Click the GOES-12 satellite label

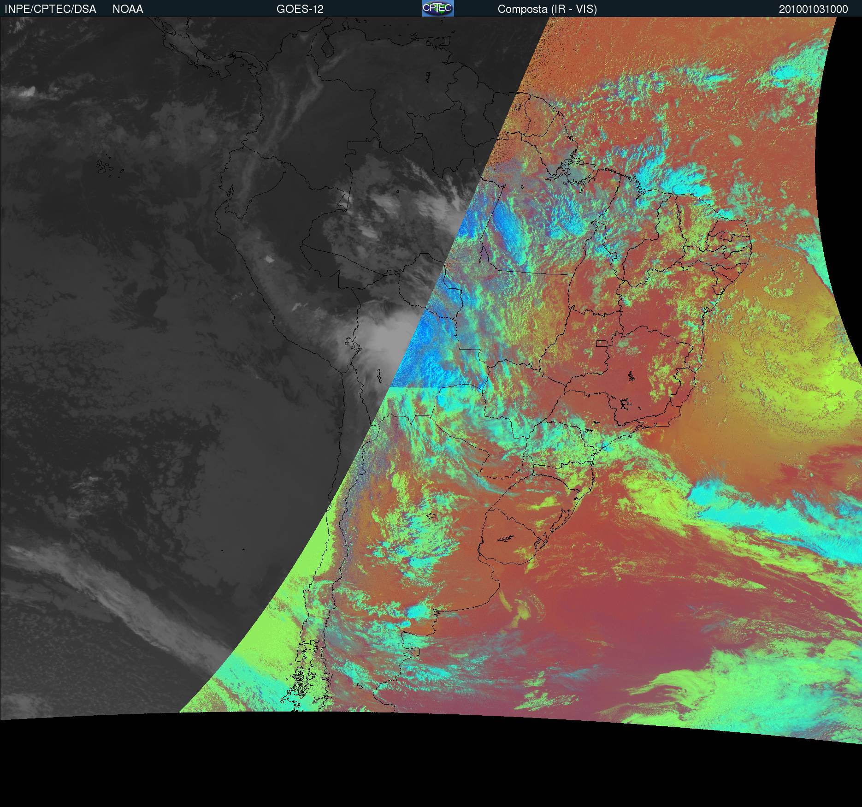tap(300, 9)
